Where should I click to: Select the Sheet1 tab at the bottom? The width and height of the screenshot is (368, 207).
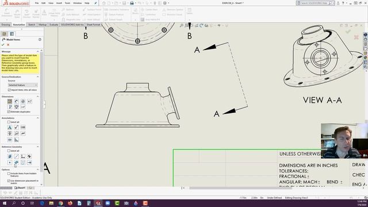point(20,188)
